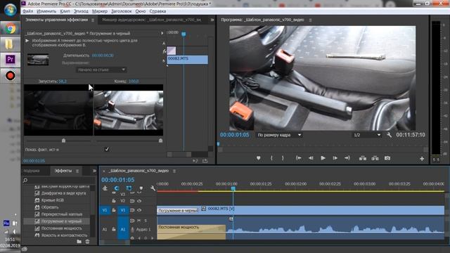Mark In point in Program monitor

[x=271, y=158]
